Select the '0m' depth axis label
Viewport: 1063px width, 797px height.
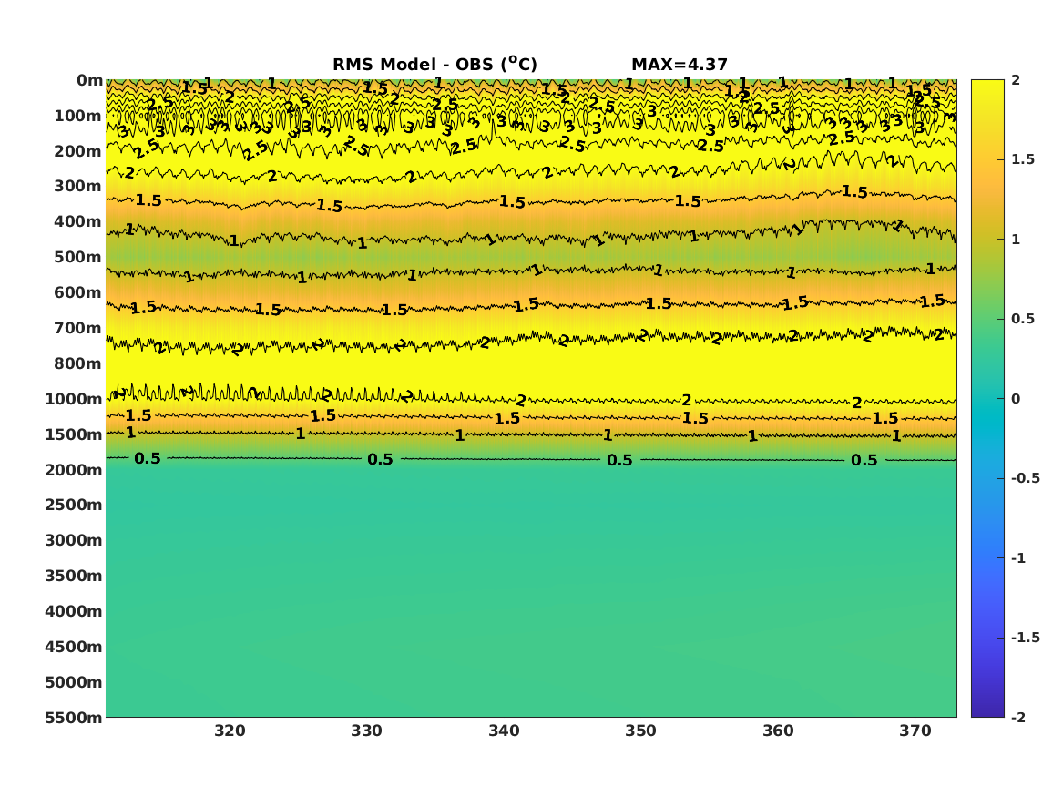point(89,81)
